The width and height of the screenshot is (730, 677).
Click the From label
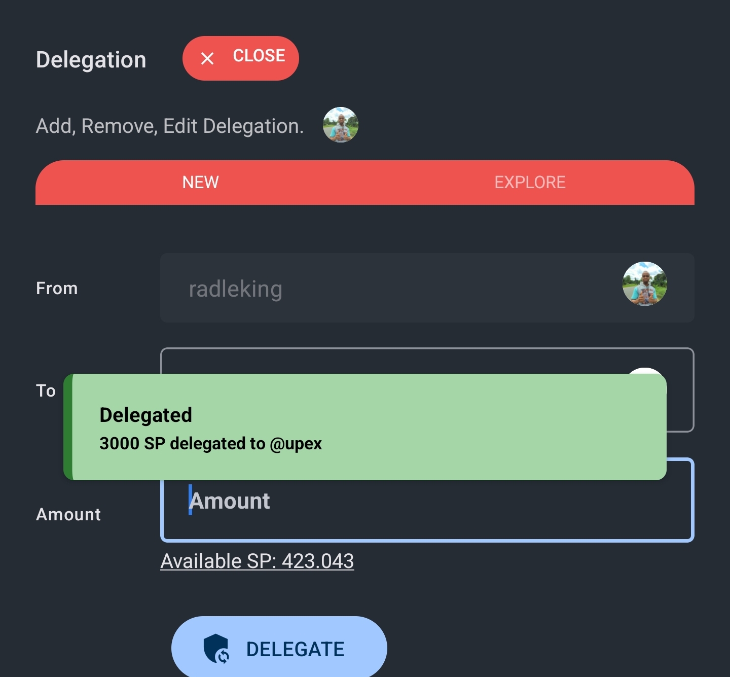57,289
